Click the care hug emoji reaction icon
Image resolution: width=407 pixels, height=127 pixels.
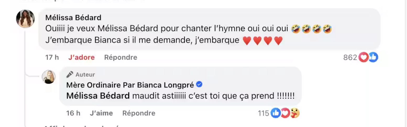(295, 113)
